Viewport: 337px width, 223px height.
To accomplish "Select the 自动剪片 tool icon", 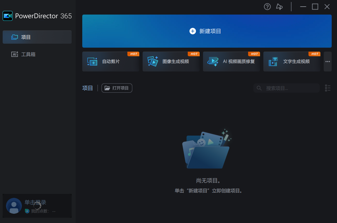I will coord(92,62).
